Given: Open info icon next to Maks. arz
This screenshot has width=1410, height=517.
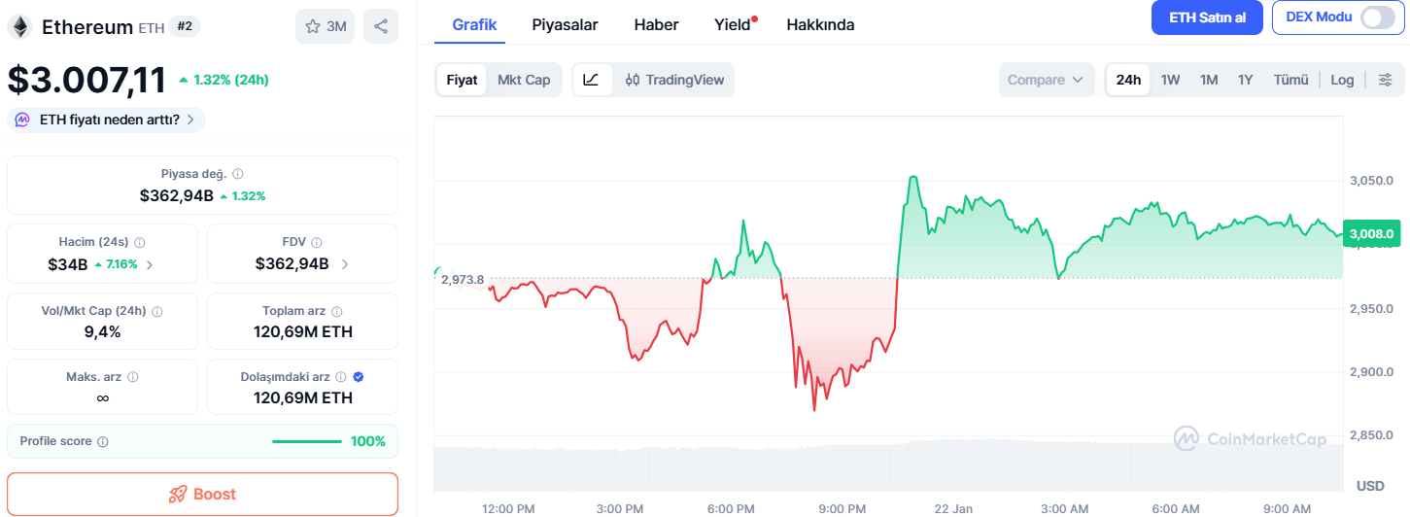Looking at the screenshot, I should click(x=132, y=377).
